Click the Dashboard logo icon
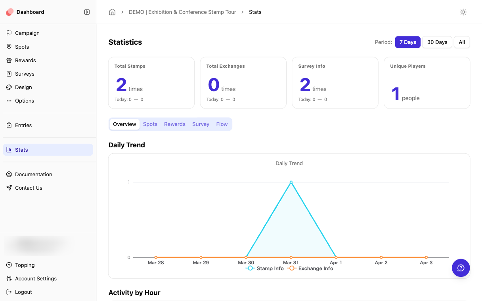 pyautogui.click(x=10, y=12)
